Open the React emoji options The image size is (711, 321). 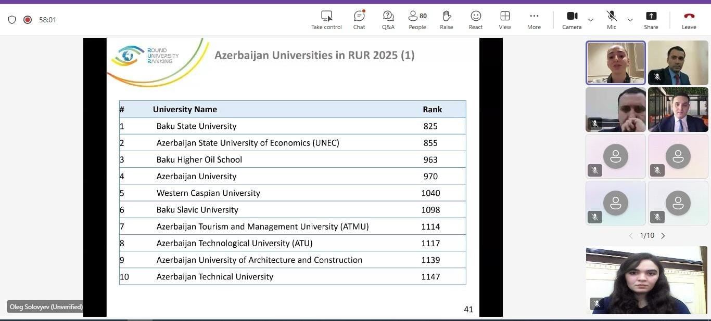pos(475,16)
